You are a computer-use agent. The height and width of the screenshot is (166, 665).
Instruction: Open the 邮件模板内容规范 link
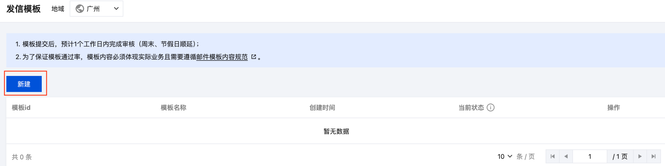(222, 57)
